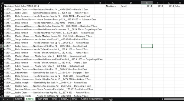Click cell H1 'Sales'
The width and height of the screenshot is (184, 111).
pos(179,6)
